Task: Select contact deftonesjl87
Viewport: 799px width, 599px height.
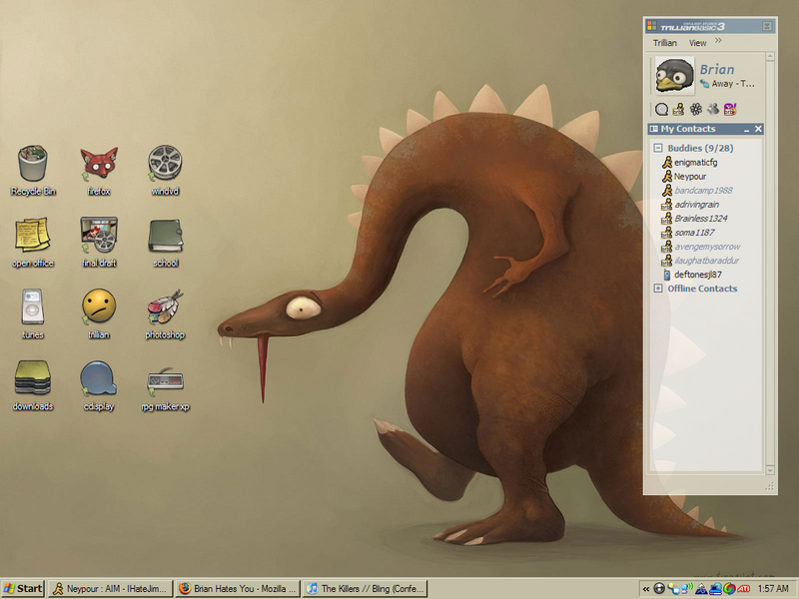Action: (x=696, y=275)
